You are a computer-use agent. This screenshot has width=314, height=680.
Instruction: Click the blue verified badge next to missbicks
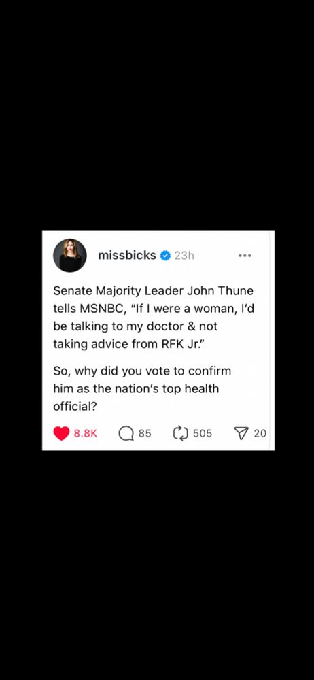click(164, 256)
